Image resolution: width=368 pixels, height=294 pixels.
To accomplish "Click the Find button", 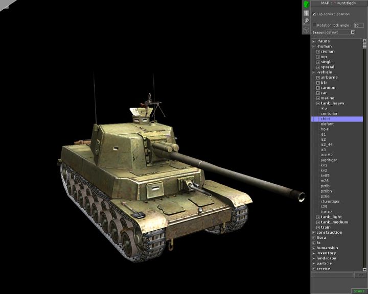I will 360,275.
